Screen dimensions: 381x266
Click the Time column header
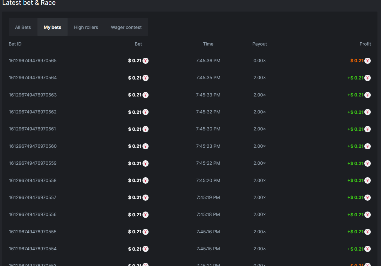point(208,44)
